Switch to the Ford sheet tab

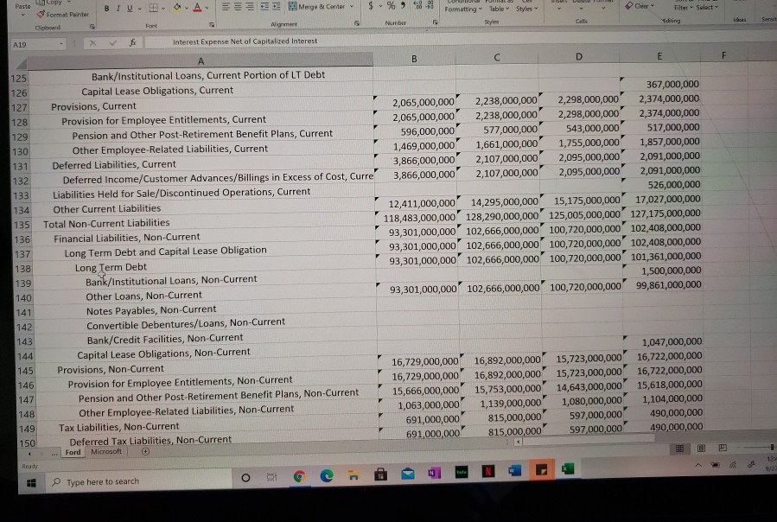pyautogui.click(x=73, y=452)
